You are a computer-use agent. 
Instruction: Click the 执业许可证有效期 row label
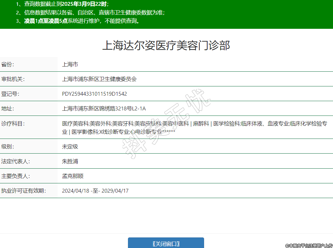(23, 191)
